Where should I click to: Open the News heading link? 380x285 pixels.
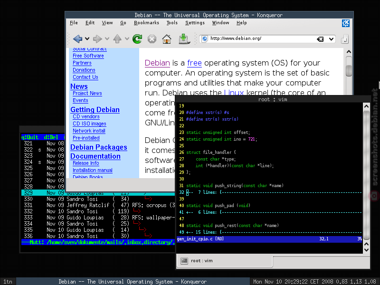point(79,86)
